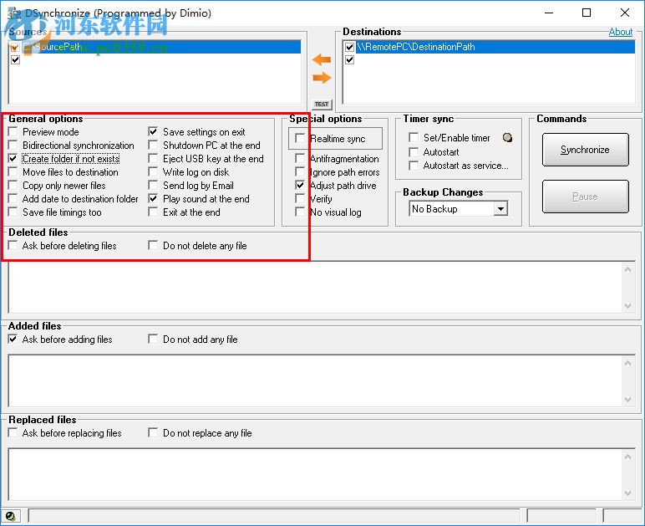
Task: Uncheck the RemotePC destination checkbox
Action: pyautogui.click(x=349, y=47)
